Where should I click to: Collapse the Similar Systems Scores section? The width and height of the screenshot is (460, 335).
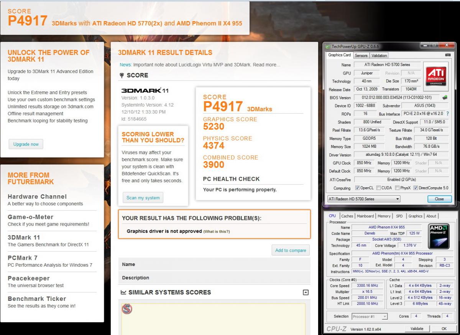[306, 292]
